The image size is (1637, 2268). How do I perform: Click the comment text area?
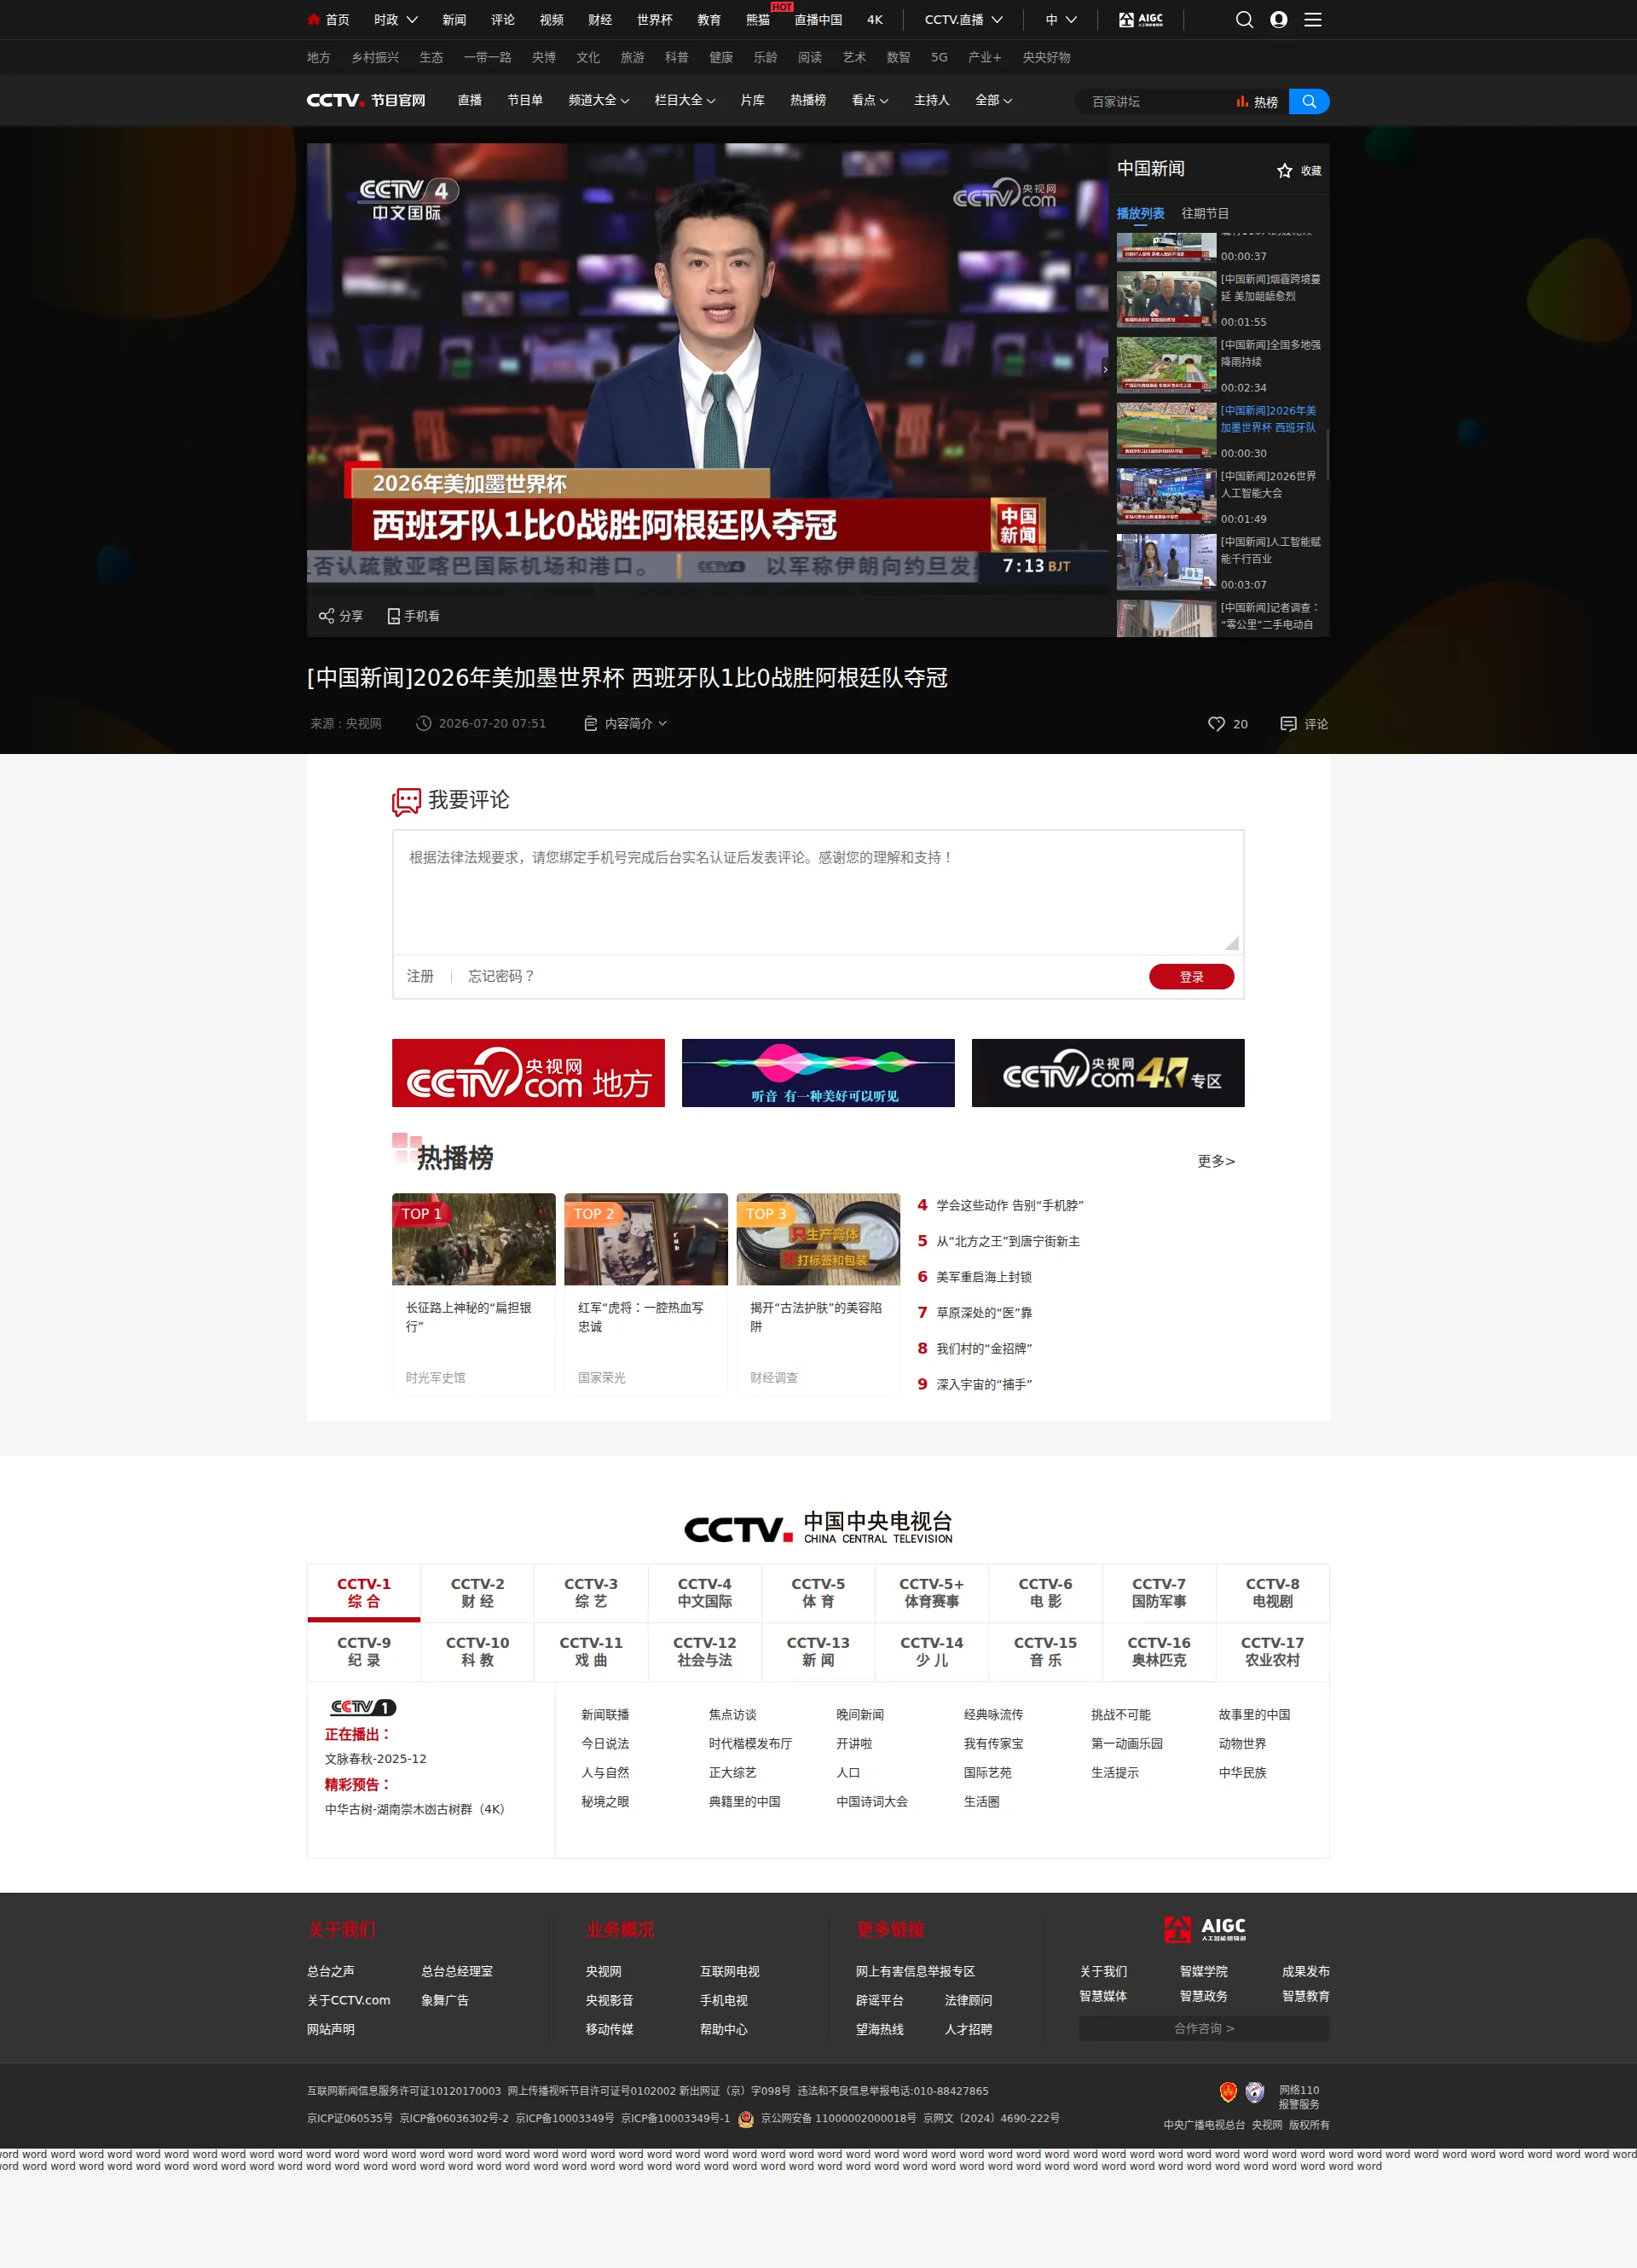pyautogui.click(x=818, y=892)
